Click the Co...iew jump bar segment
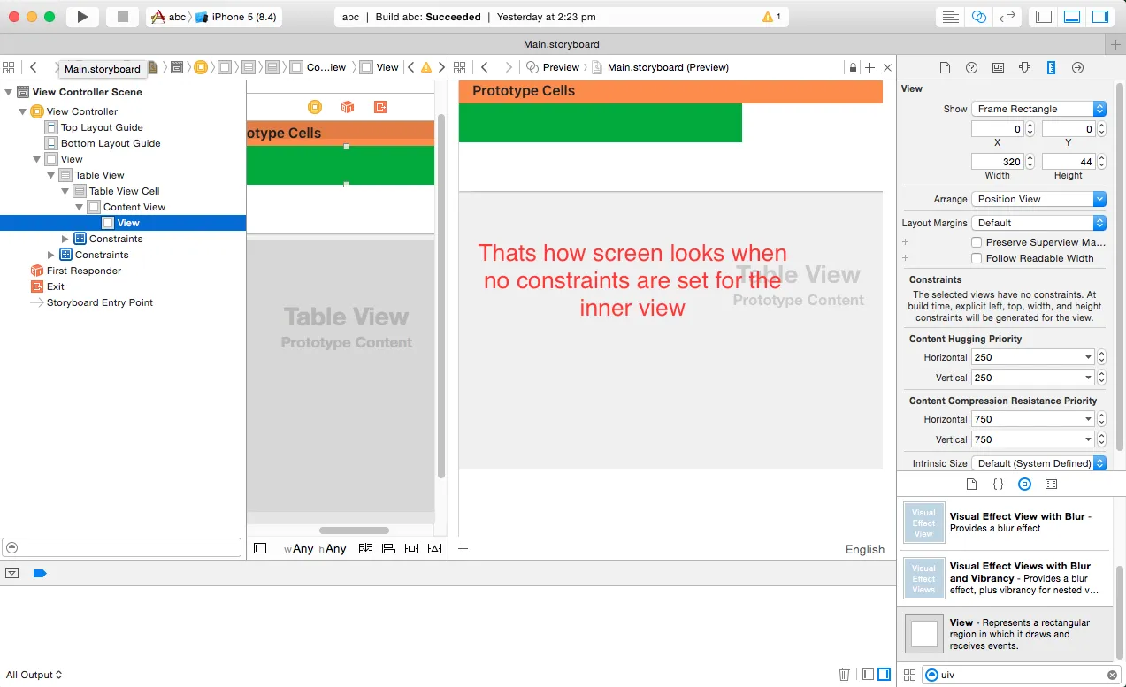Viewport: 1126px width, 687px height. [318, 67]
